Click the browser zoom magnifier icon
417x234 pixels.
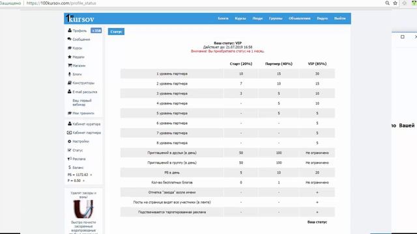coord(387,3)
